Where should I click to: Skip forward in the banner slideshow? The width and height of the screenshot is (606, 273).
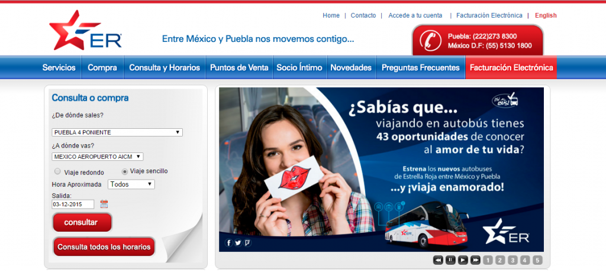[x=475, y=260]
